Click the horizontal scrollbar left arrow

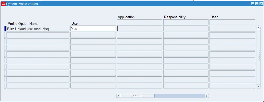coord(118,96)
